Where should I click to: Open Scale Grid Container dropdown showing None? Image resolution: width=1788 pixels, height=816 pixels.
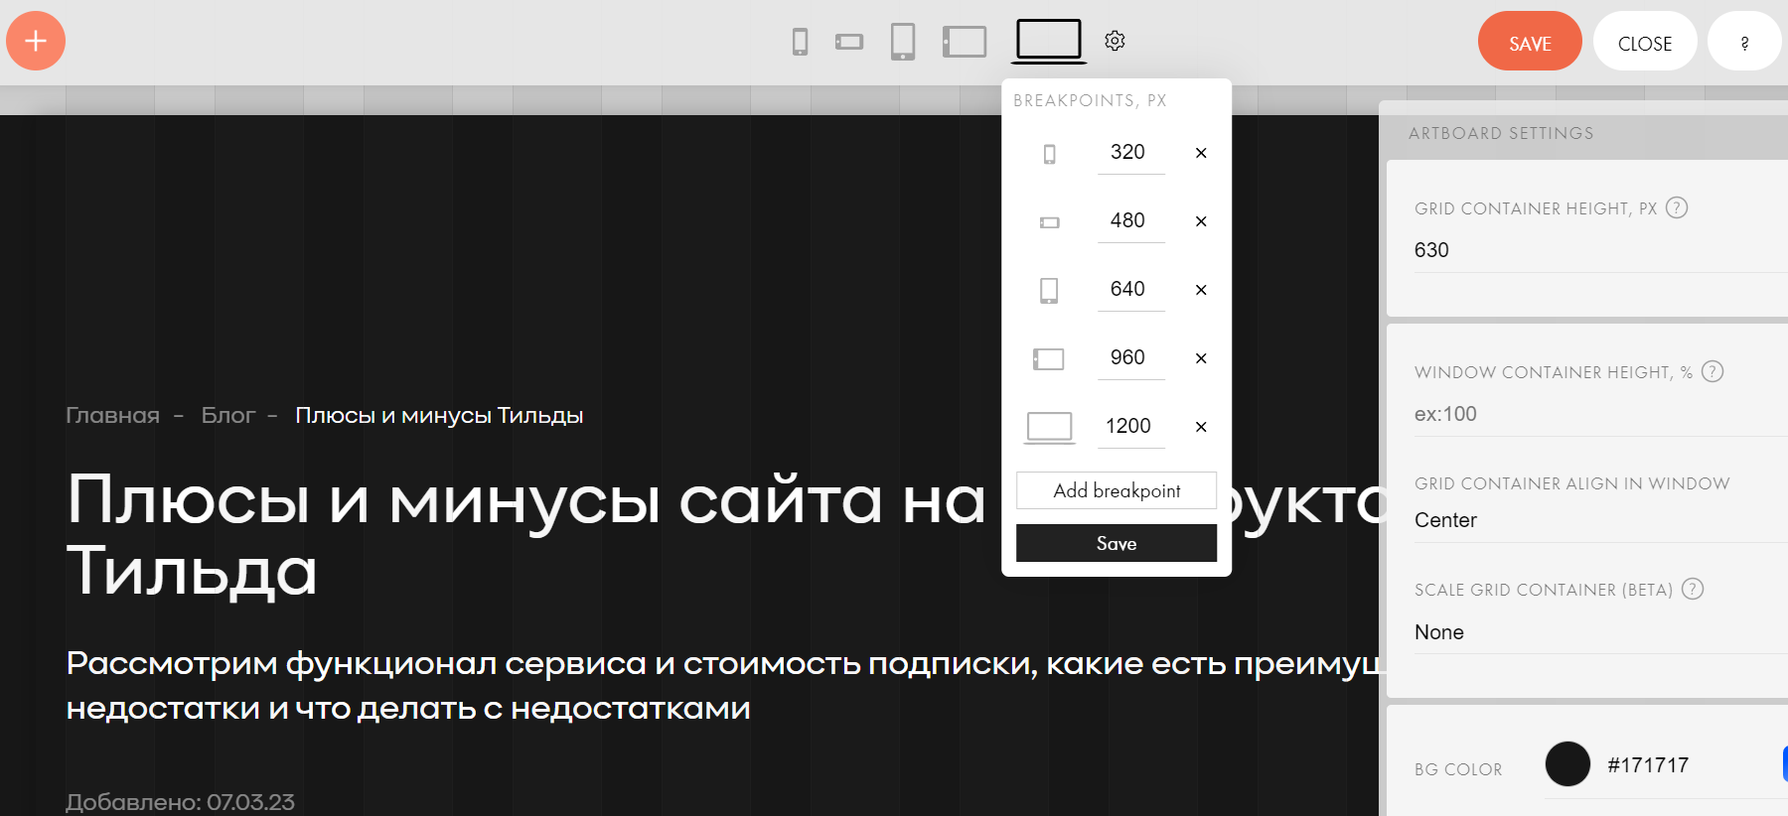click(1601, 632)
